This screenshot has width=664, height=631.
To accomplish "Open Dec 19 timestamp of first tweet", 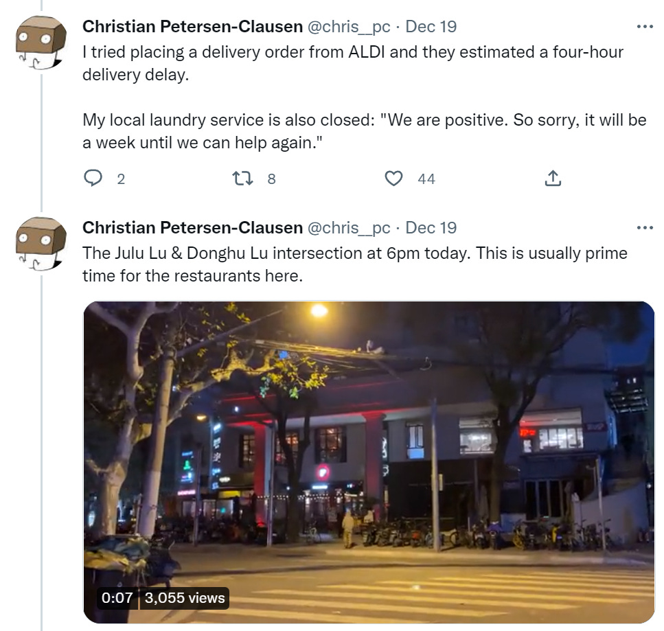I will tap(431, 27).
